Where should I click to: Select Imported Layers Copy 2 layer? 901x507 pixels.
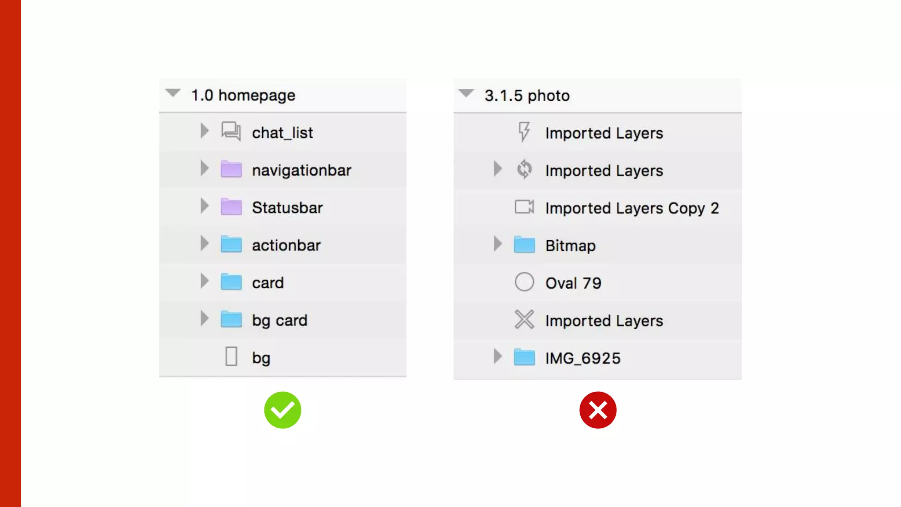point(632,208)
